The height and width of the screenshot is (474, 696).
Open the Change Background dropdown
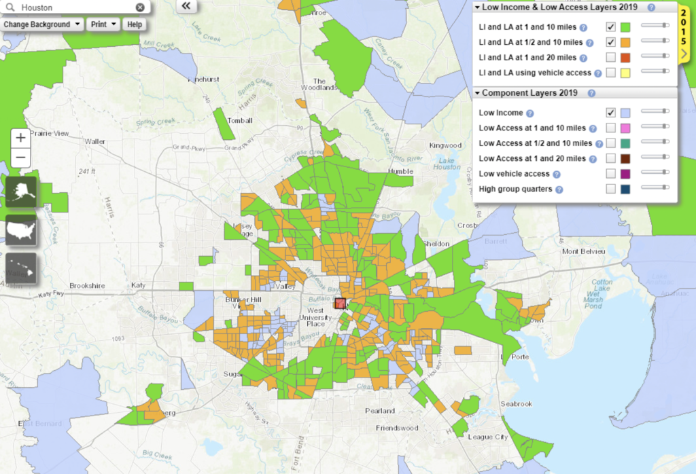pos(42,24)
